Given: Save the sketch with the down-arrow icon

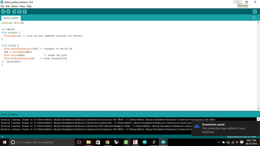Looking at the screenshot, I should point(24,11).
